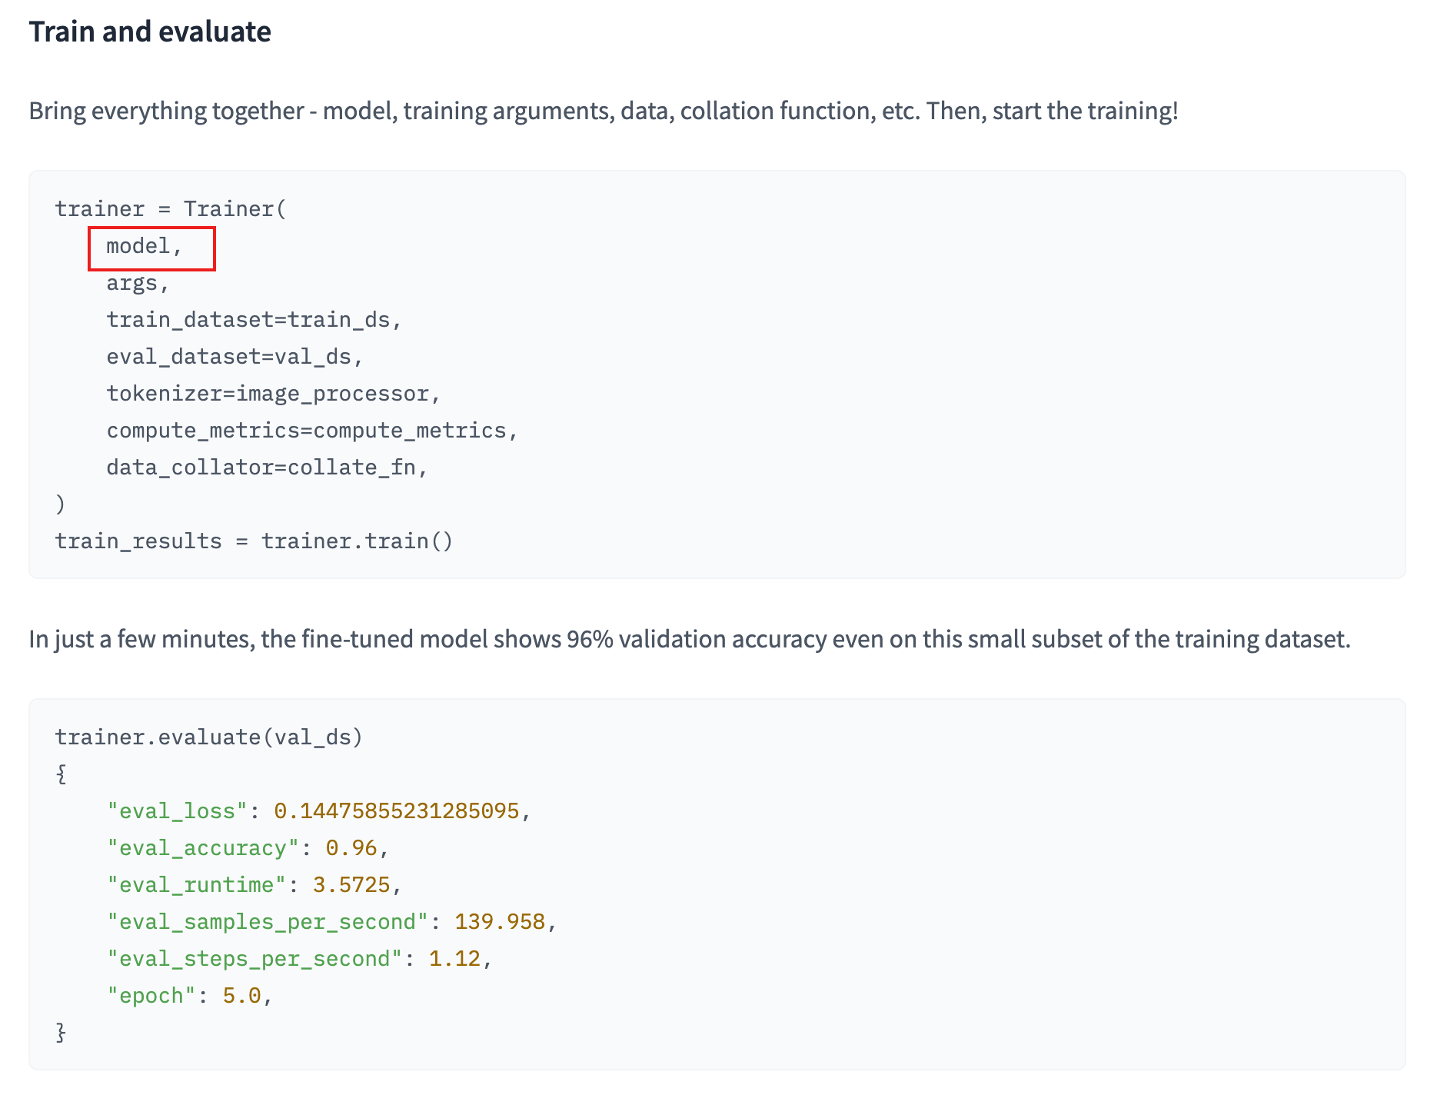Viewport: 1447px width, 1115px height.
Task: Select tokenizer=image_processor in the code block
Action: point(271,393)
